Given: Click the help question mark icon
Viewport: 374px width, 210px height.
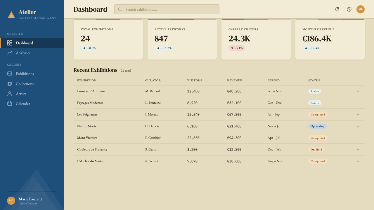Looking at the screenshot, I should click(x=349, y=9).
